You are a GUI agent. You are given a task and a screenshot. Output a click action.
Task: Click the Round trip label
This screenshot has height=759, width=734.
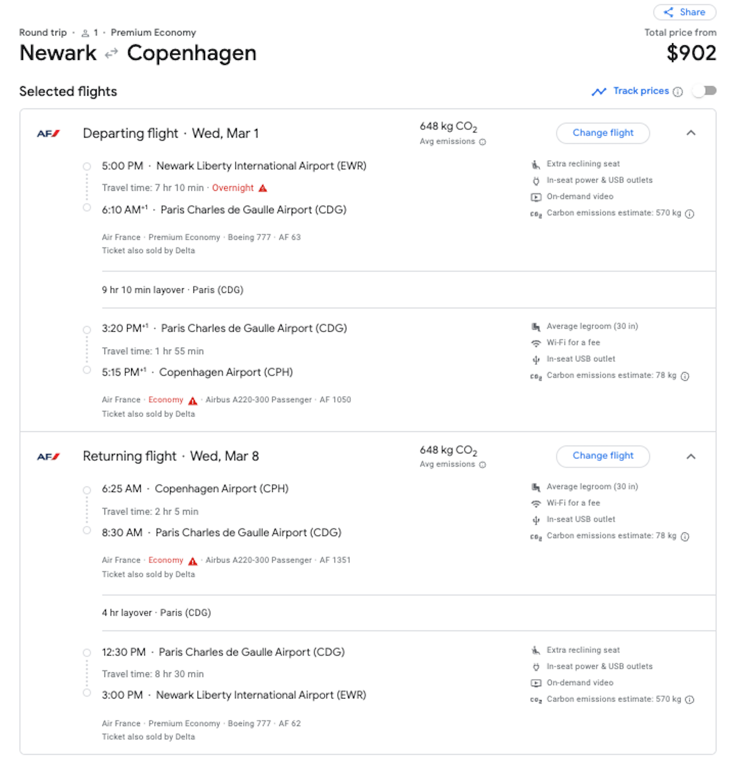coord(43,32)
